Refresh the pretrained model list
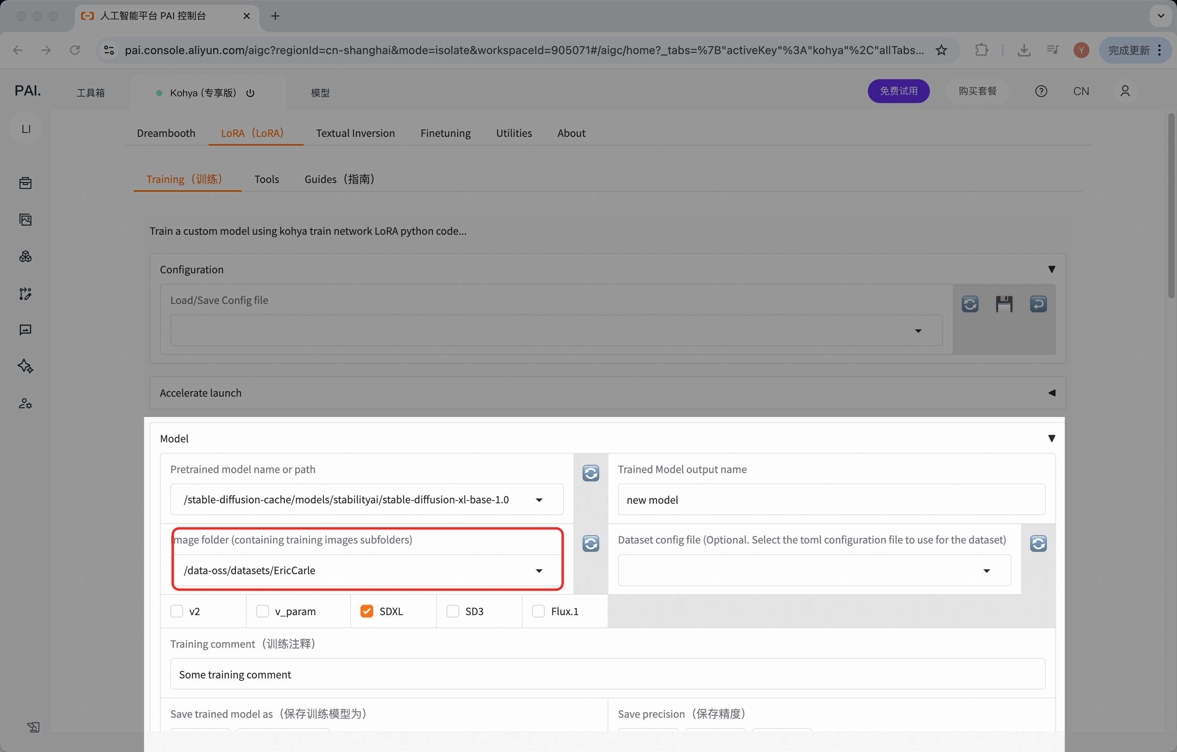The height and width of the screenshot is (752, 1177). pyautogui.click(x=590, y=473)
